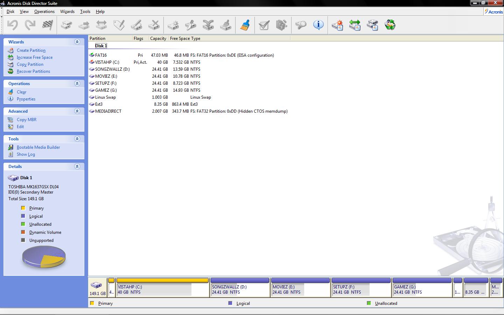Image resolution: width=504 pixels, height=315 pixels.
Task: Click the Check partition checkmark icon
Action: [x=264, y=25]
